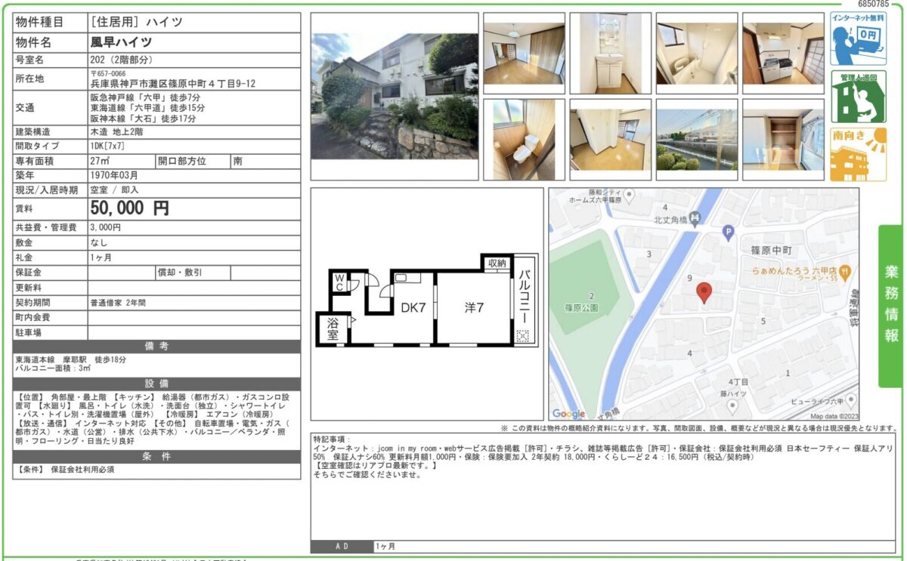This screenshot has height=561, width=907.
Task: Select the らぁめんたろう restaurant marker
Action: [x=846, y=270]
